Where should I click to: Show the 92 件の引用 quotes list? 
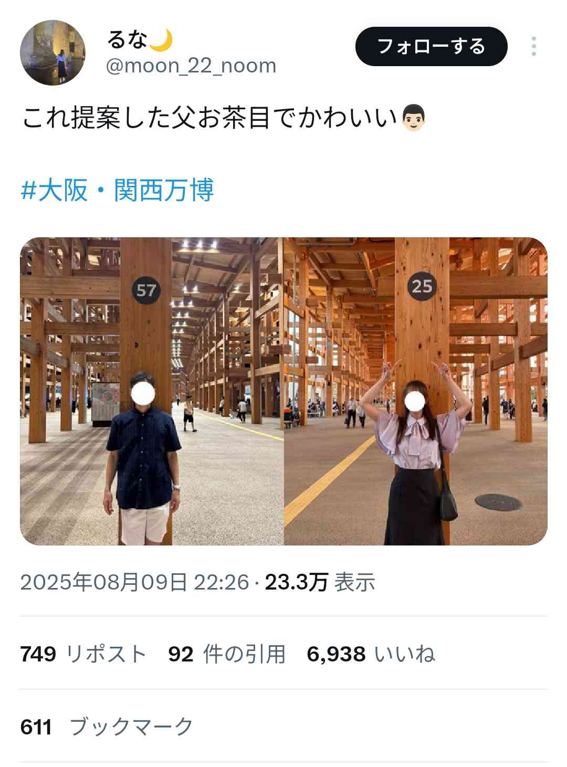tap(227, 654)
